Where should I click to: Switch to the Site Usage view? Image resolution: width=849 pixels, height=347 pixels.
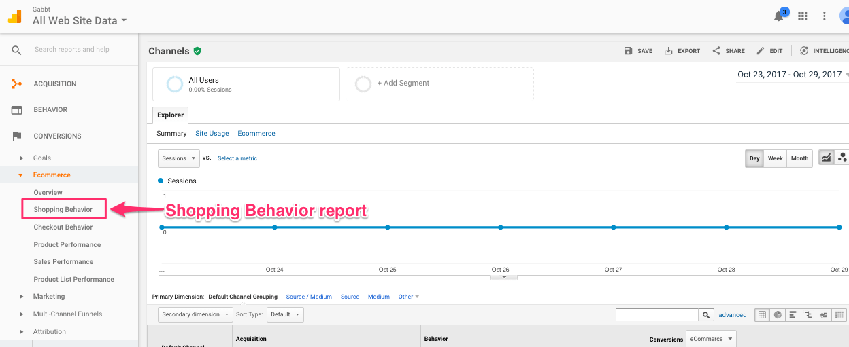(212, 134)
